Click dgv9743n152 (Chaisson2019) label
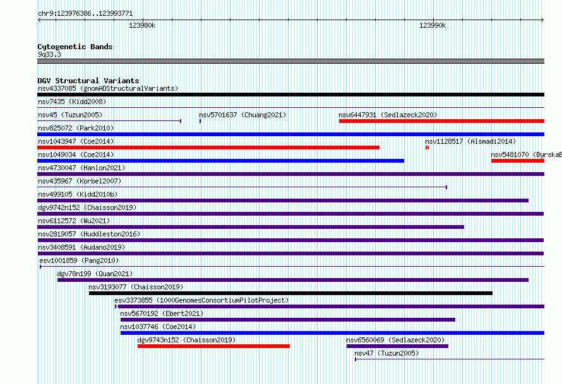 click(186, 340)
